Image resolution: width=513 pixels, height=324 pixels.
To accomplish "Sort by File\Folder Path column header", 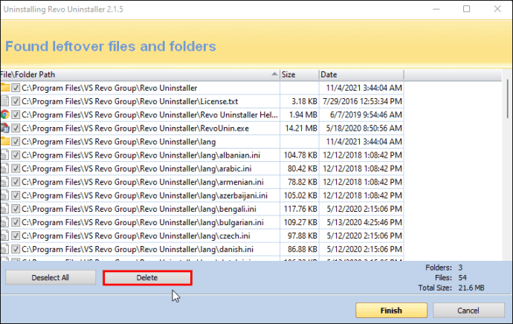I will pyautogui.click(x=140, y=74).
